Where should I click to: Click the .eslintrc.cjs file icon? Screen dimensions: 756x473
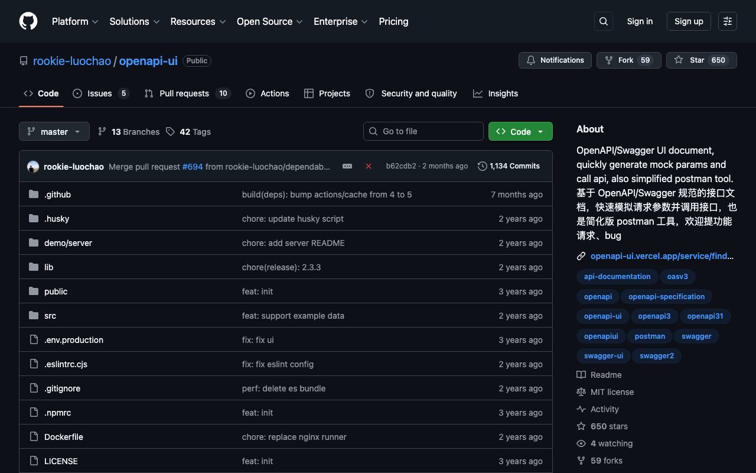tap(34, 364)
